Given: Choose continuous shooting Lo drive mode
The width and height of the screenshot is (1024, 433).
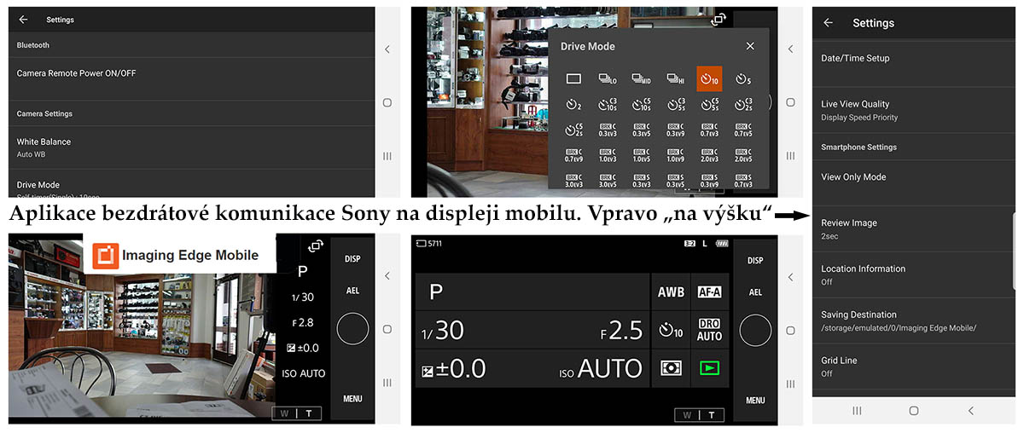Looking at the screenshot, I should [x=608, y=78].
